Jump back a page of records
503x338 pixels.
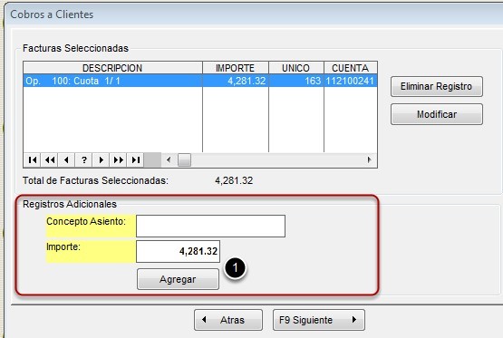pyautogui.click(x=50, y=159)
